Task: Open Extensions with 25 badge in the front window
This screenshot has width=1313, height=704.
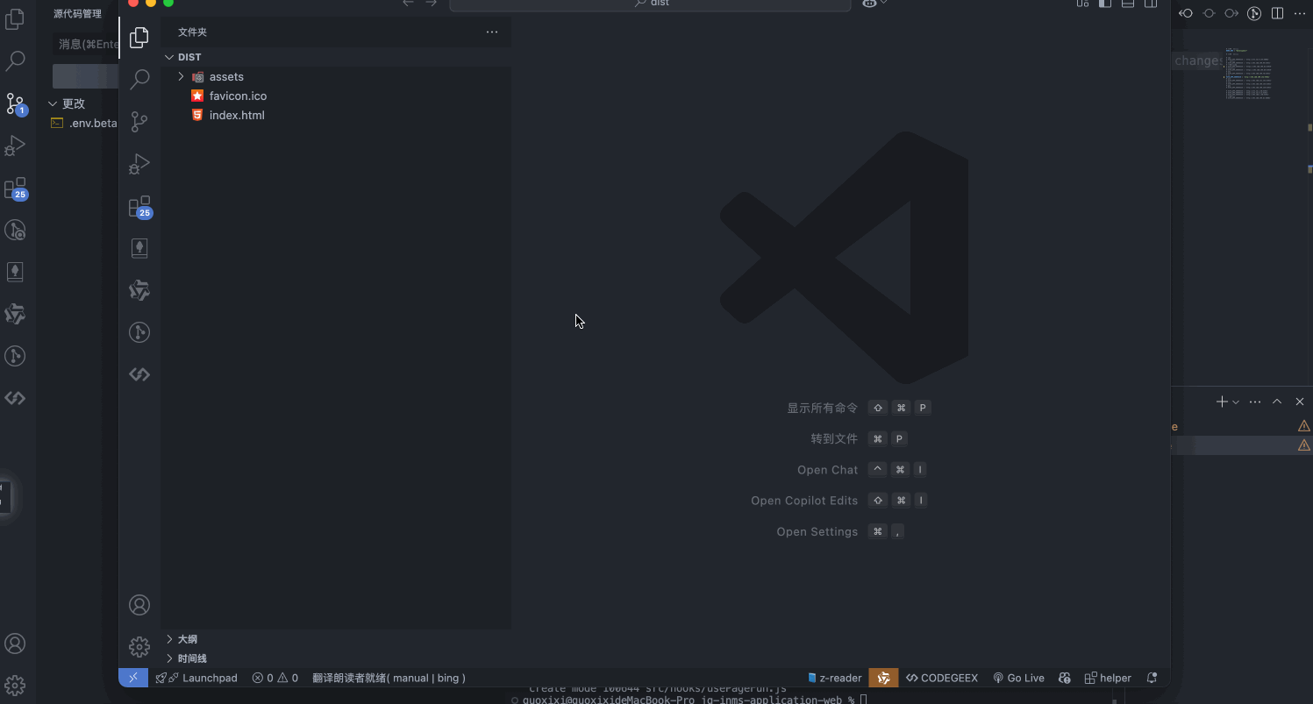Action: [139, 207]
